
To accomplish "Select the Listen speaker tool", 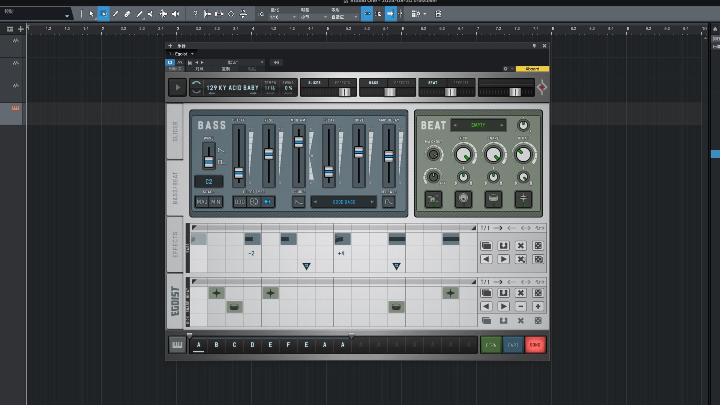I will pos(175,14).
